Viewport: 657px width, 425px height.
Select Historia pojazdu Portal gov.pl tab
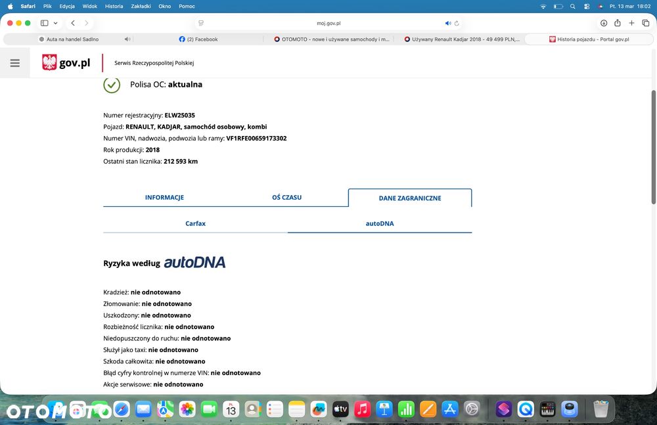(x=589, y=39)
